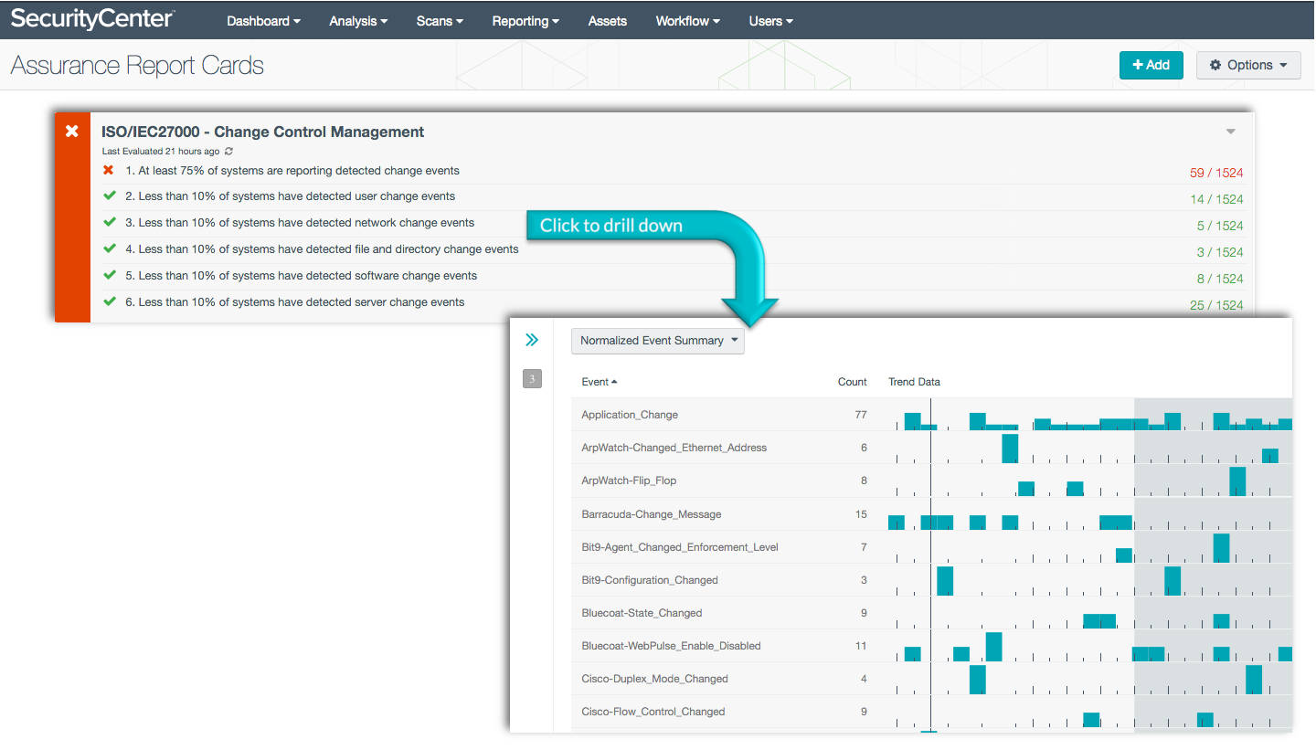Click the Assurance Report Cards page title
The width and height of the screenshot is (1316, 750).
click(x=137, y=66)
